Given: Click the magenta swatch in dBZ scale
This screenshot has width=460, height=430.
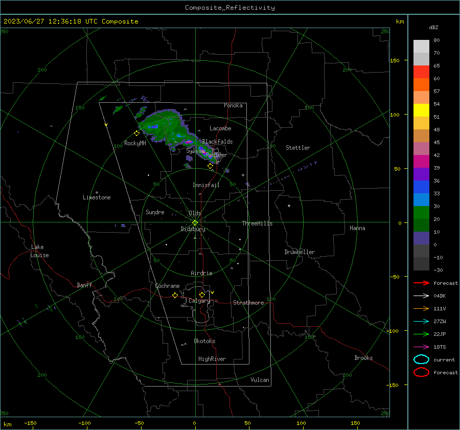Looking at the screenshot, I should [x=421, y=161].
